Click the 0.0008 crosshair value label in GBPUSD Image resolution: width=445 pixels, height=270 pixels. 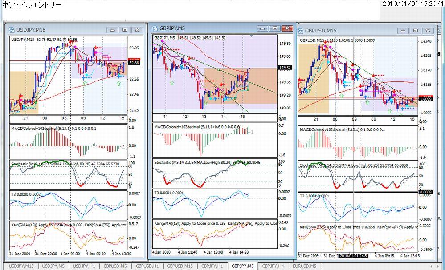[426, 192]
